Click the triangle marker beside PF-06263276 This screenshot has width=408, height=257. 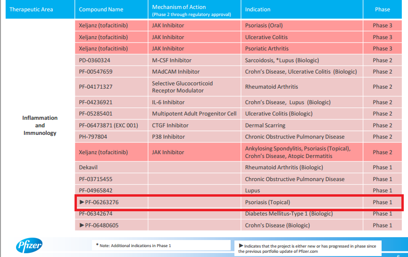[x=82, y=202]
